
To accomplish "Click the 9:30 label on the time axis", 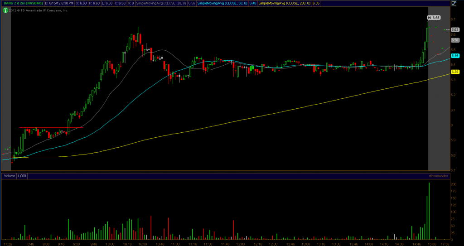I will (76, 244).
